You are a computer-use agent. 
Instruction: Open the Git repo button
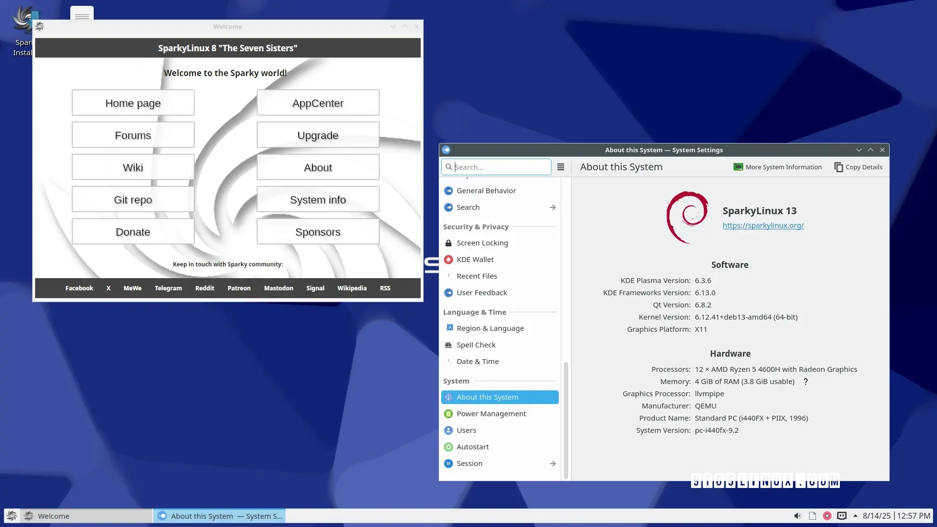click(x=133, y=200)
